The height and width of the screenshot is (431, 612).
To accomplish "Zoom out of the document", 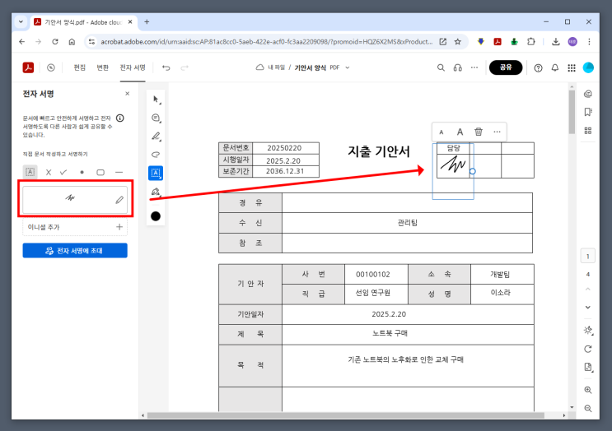I will pos(588,408).
